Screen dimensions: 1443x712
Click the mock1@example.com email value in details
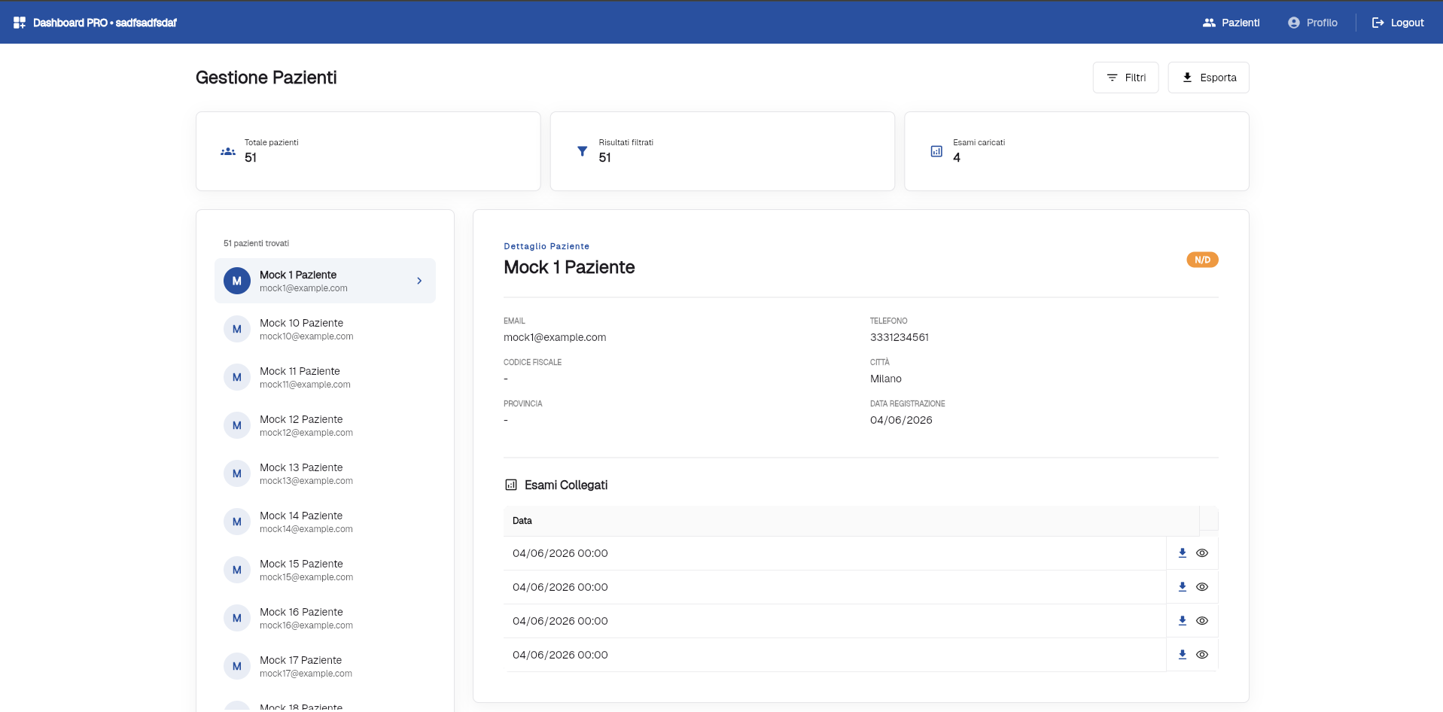coord(555,337)
